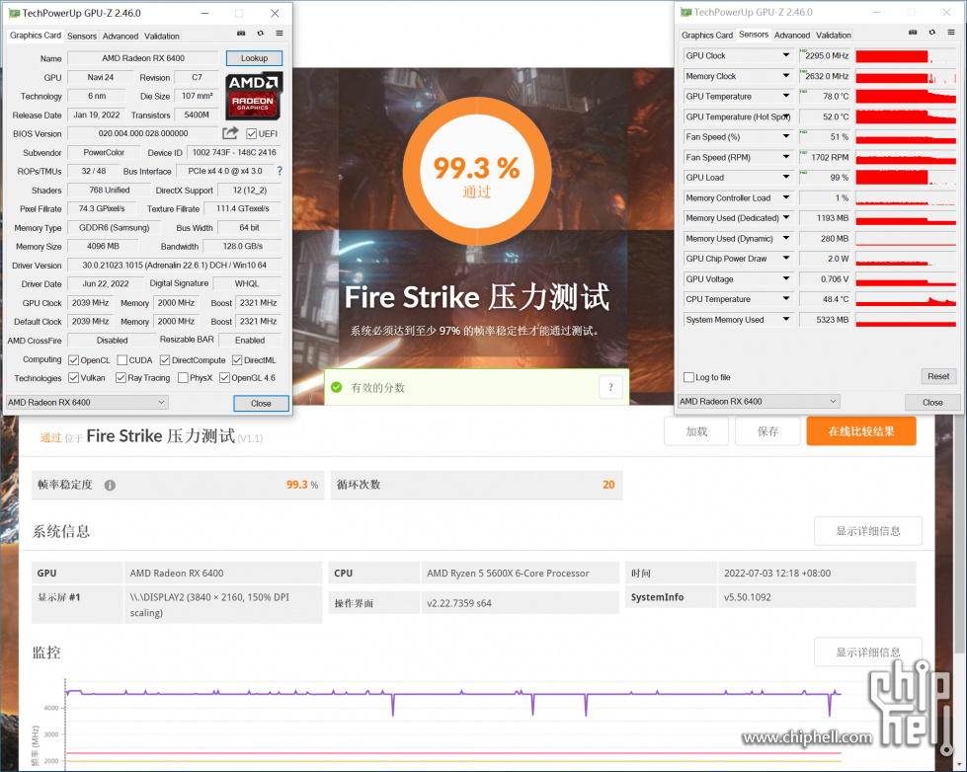Switch to Validation tab in the Sensors GPU-Z window

pyautogui.click(x=834, y=36)
